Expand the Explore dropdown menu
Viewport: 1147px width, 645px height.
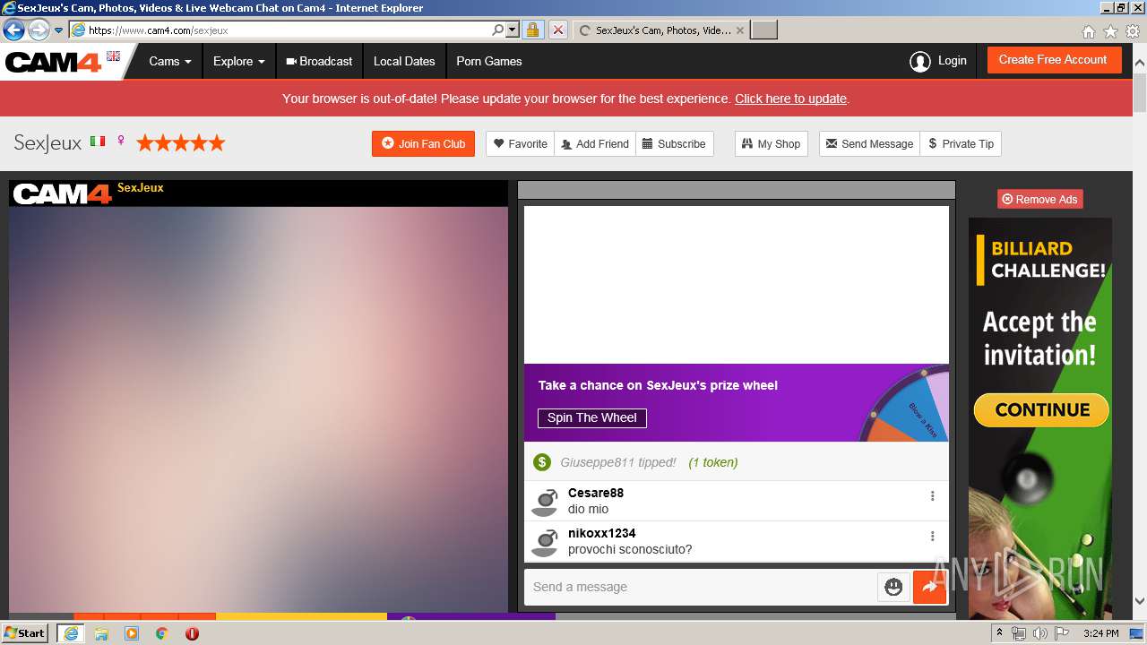point(239,61)
